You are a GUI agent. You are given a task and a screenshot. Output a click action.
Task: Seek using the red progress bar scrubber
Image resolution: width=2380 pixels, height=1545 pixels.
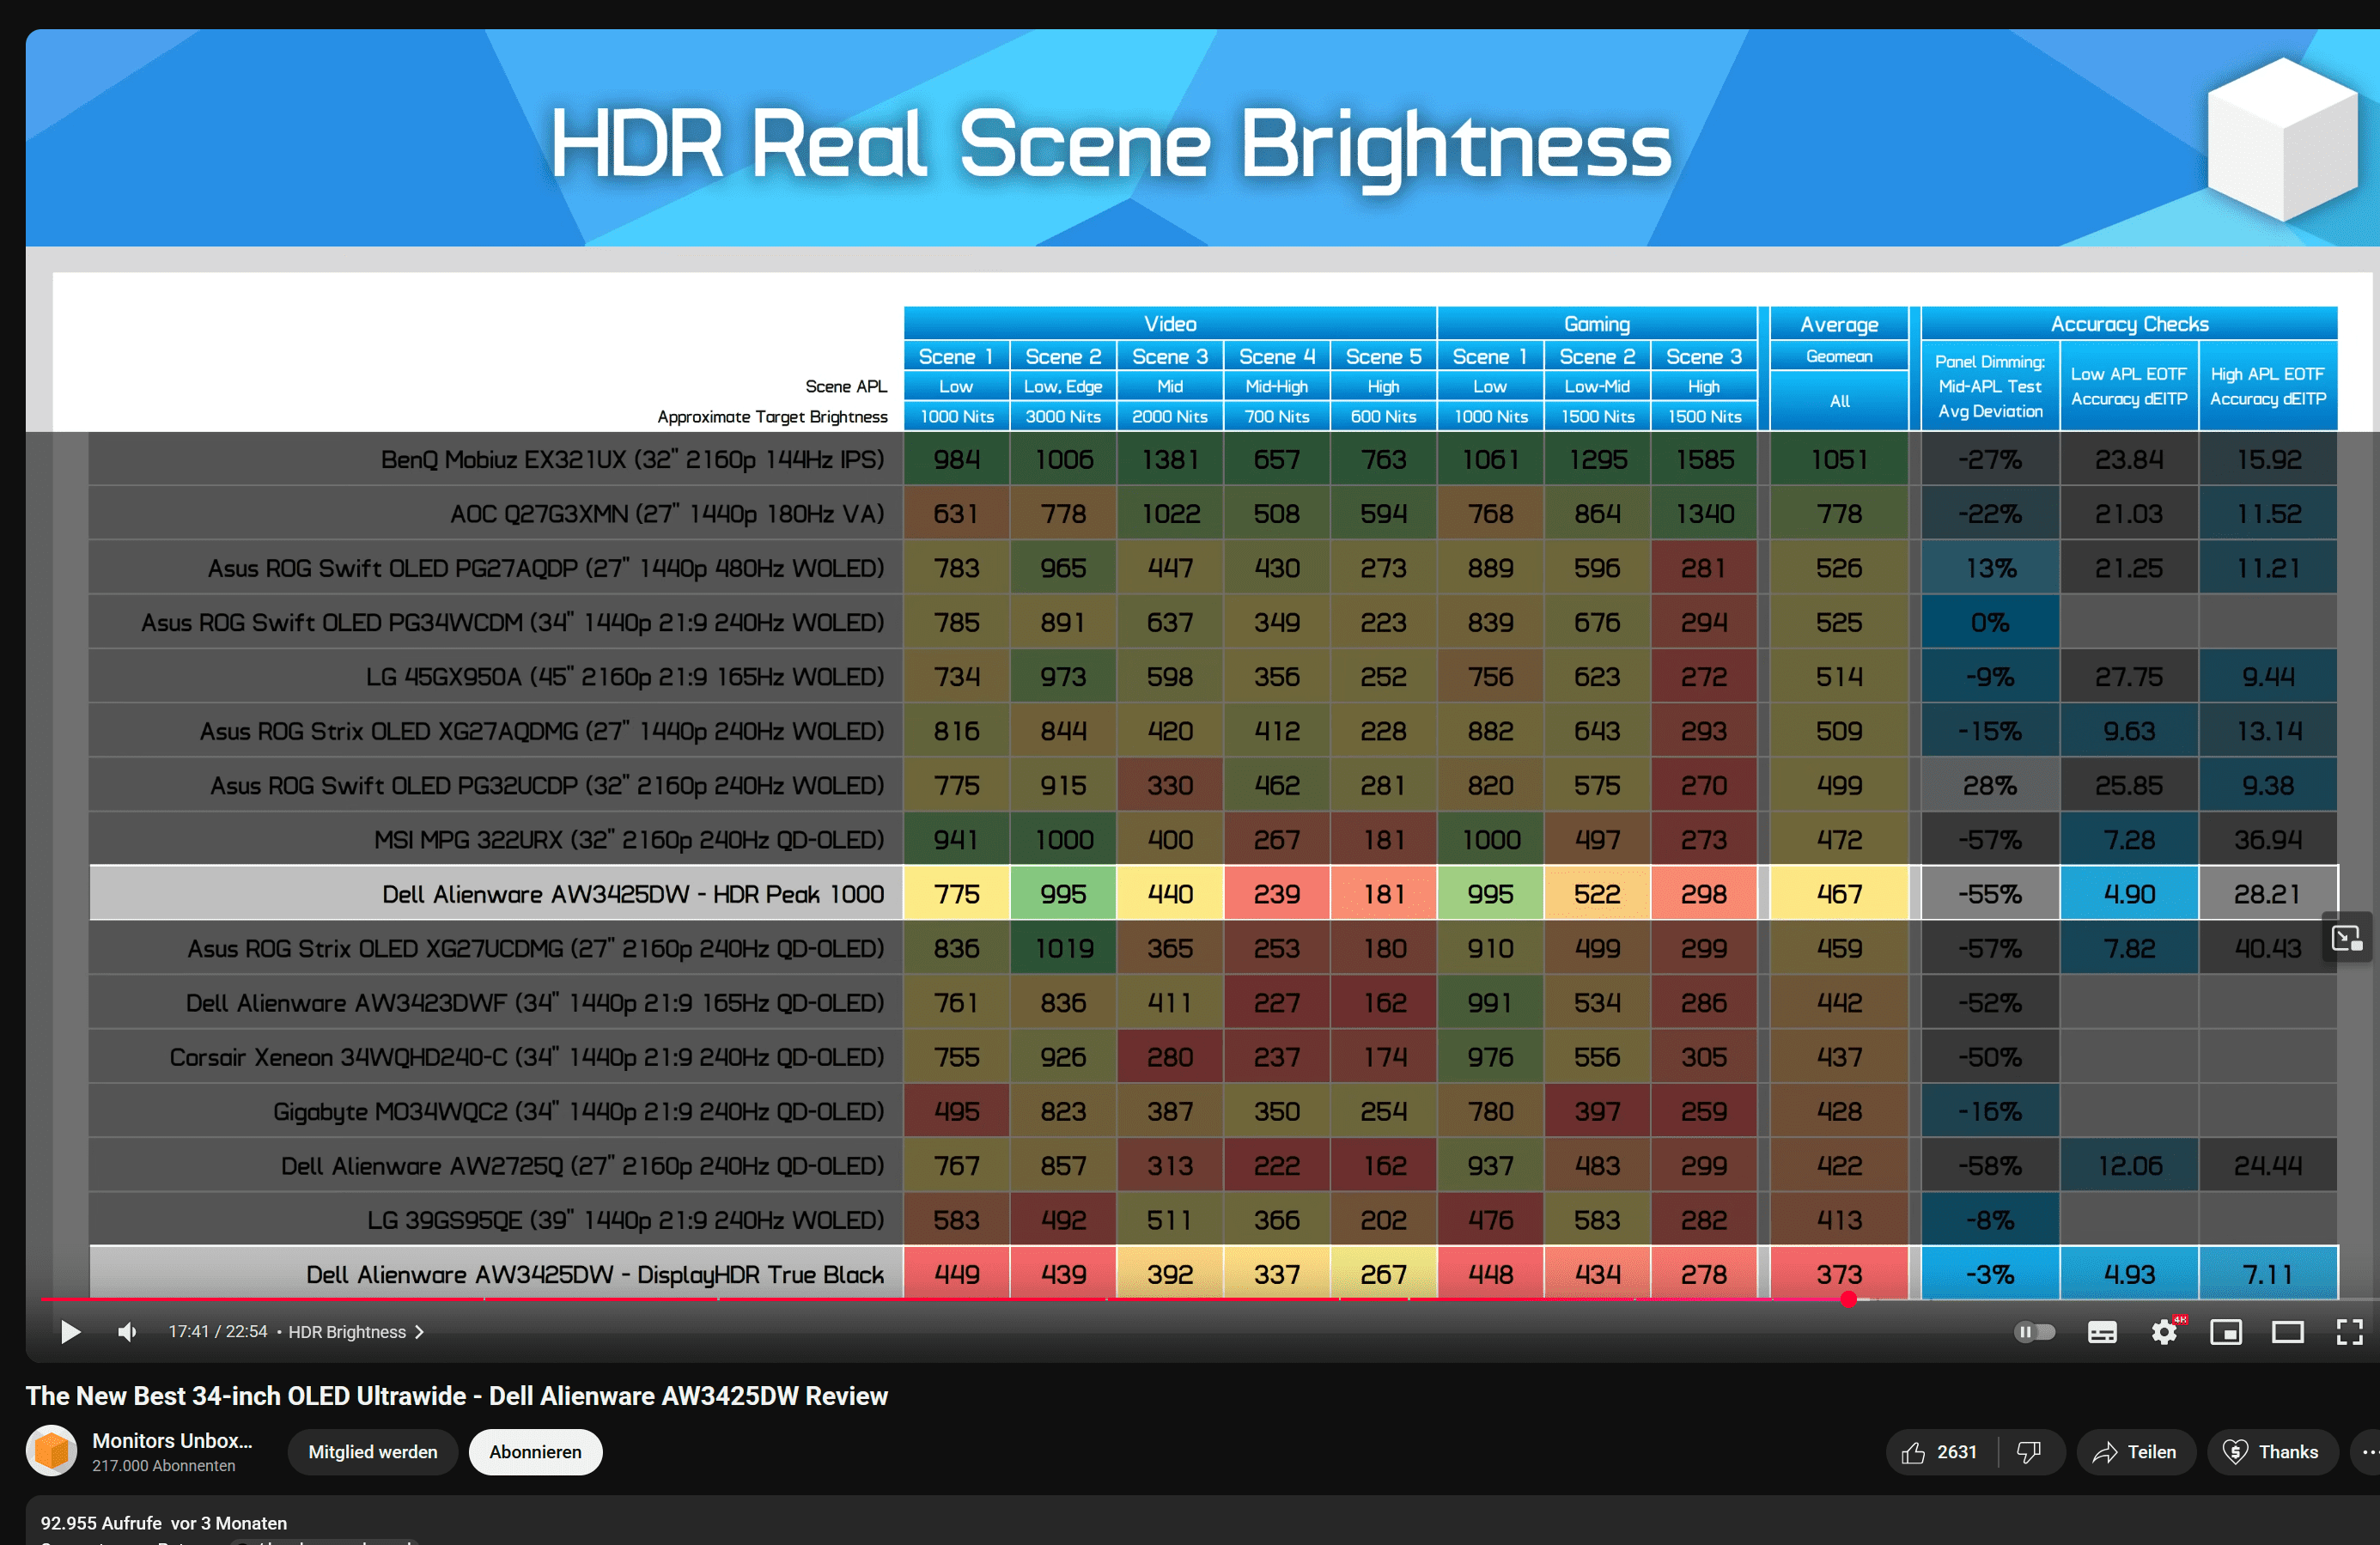1848,1299
